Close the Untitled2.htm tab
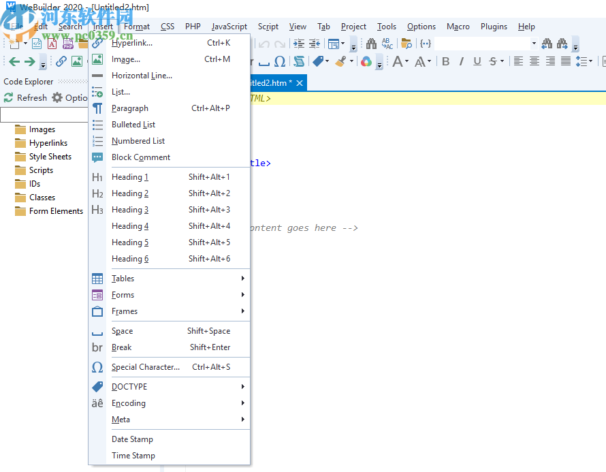Image resolution: width=606 pixels, height=472 pixels. coord(300,83)
